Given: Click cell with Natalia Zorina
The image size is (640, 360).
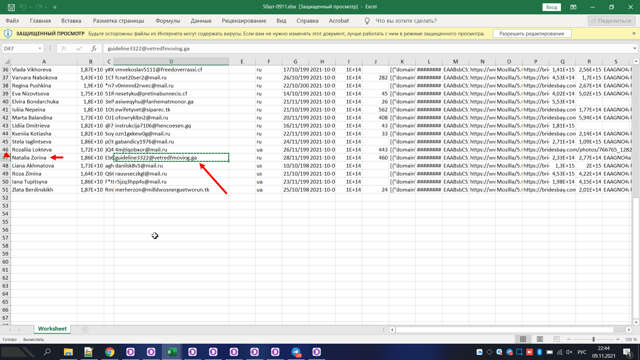Looking at the screenshot, I should 44,157.
